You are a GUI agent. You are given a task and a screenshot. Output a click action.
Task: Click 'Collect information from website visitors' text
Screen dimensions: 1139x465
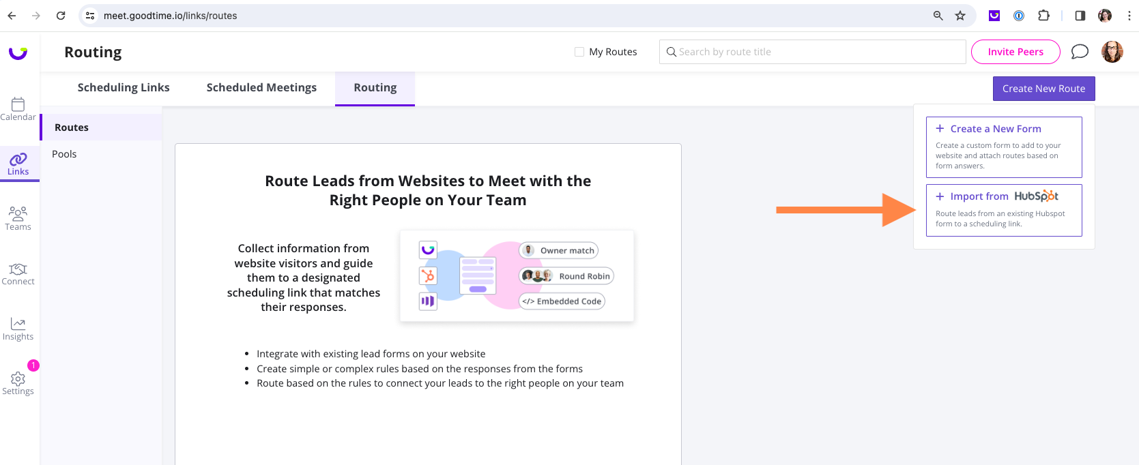click(304, 277)
